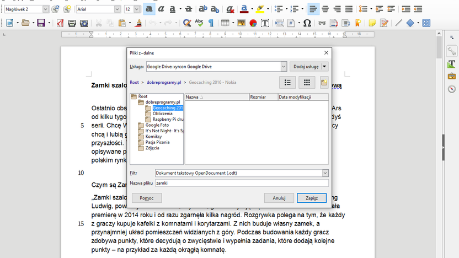Toggle strikethrough formatting
This screenshot has width=459, height=258.
point(189,9)
